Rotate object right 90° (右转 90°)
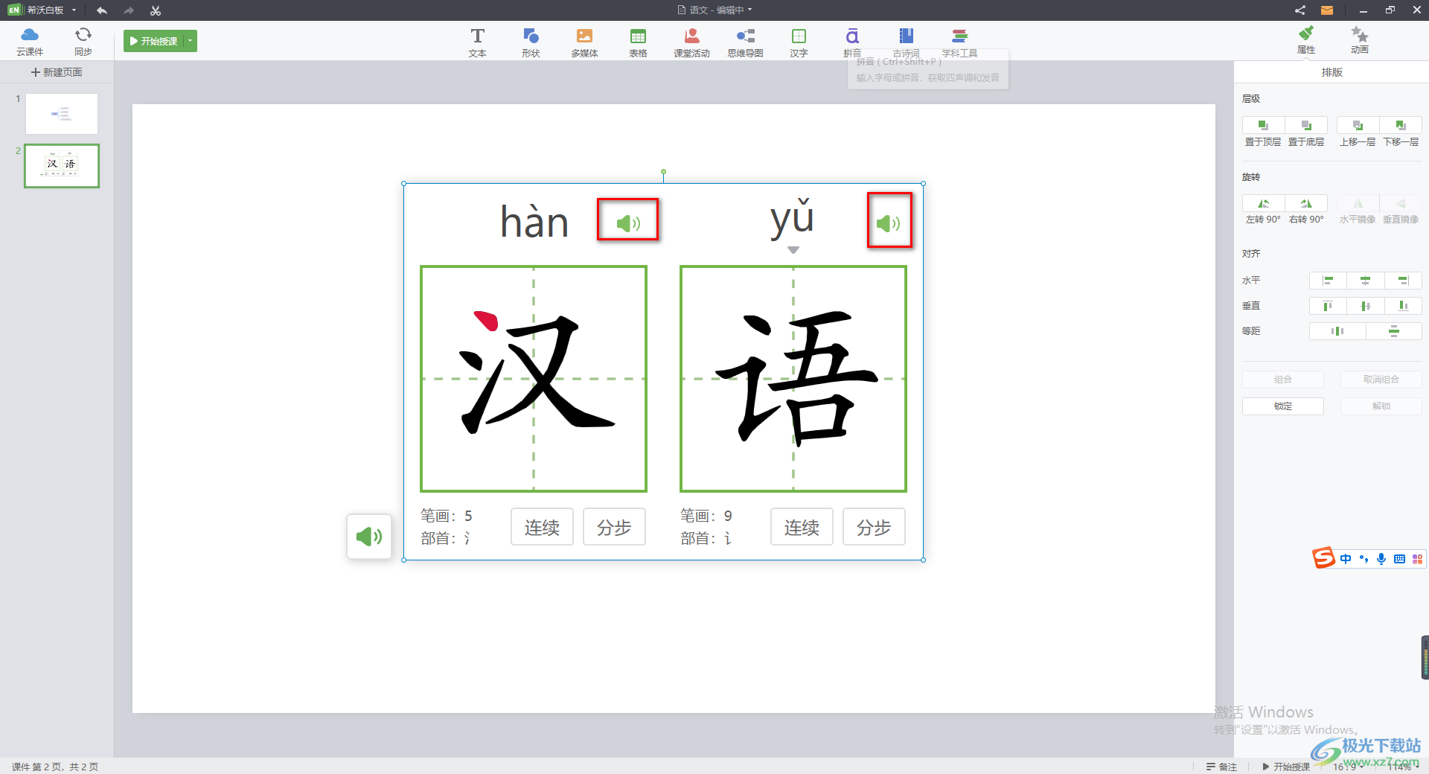The width and height of the screenshot is (1429, 774). (x=1306, y=203)
